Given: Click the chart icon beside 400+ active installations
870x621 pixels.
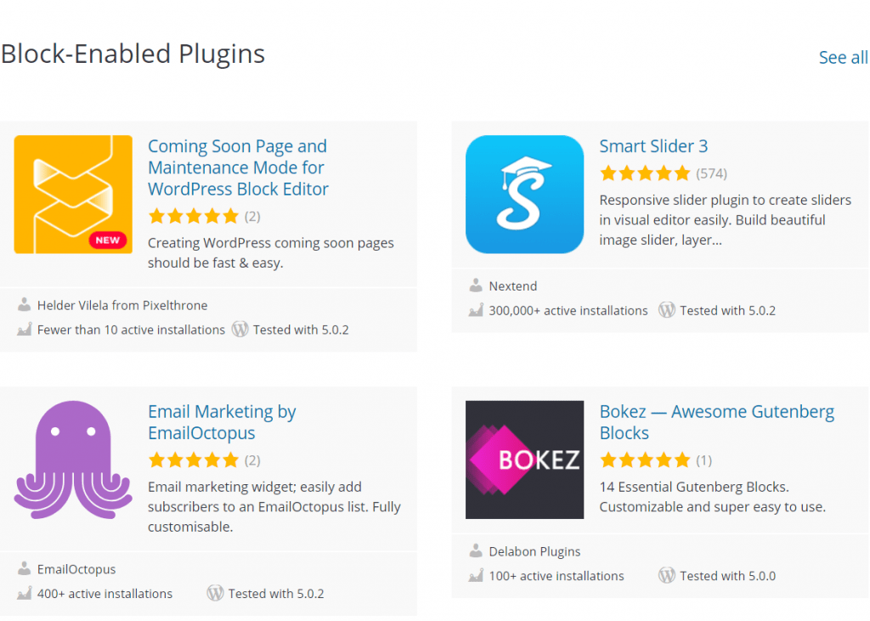Looking at the screenshot, I should [x=24, y=593].
